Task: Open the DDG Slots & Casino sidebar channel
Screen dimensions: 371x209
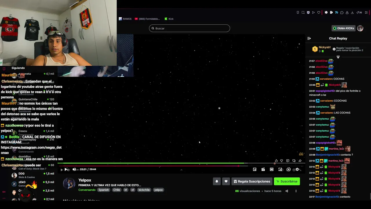Action: tap(33, 175)
